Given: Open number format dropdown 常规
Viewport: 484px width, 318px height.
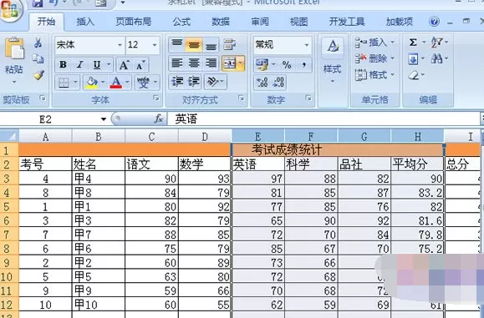Looking at the screenshot, I should point(307,45).
